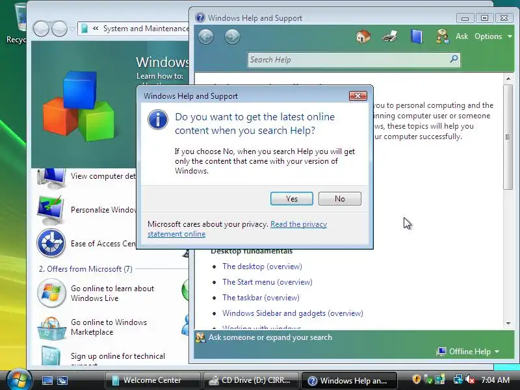520x390 pixels.
Task: Switch to Windows Help taskbar button
Action: click(x=348, y=380)
